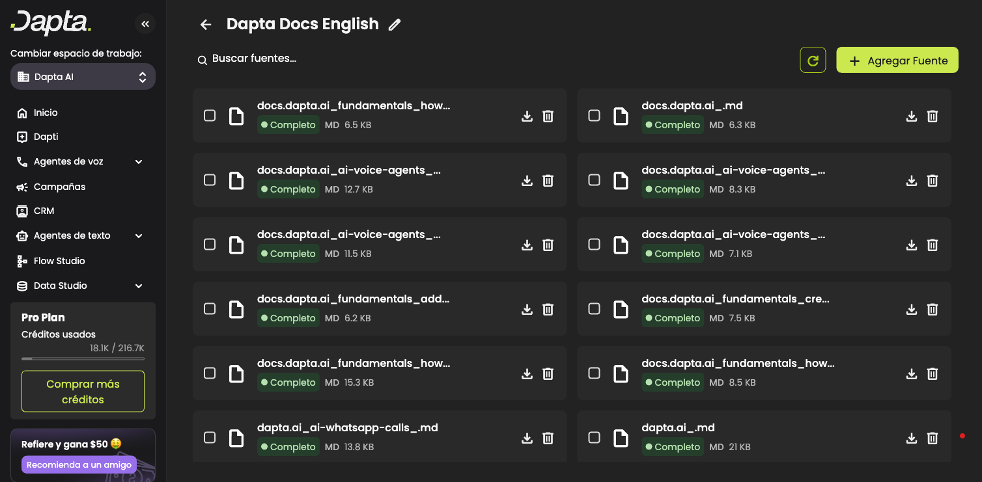Viewport: 982px width, 482px height.
Task: Open Flow Studio from the sidebar
Action: click(59, 261)
